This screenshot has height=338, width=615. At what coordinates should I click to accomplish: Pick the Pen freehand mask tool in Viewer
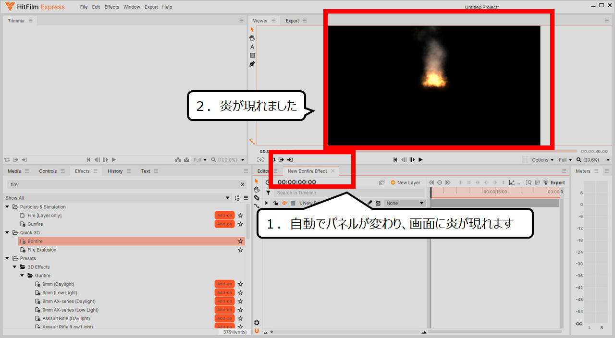(x=252, y=64)
